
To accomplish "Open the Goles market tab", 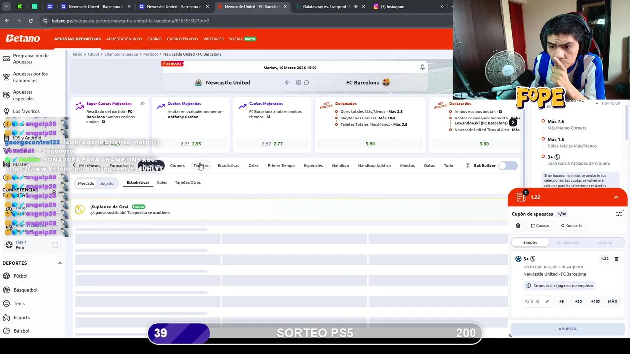I will (253, 166).
